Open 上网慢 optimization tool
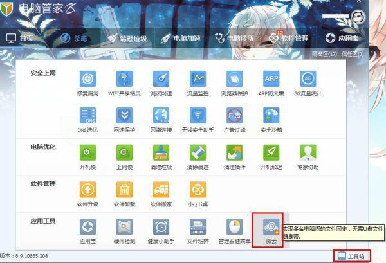Image resolution: width=386 pixels, height=263 pixels. click(x=124, y=157)
